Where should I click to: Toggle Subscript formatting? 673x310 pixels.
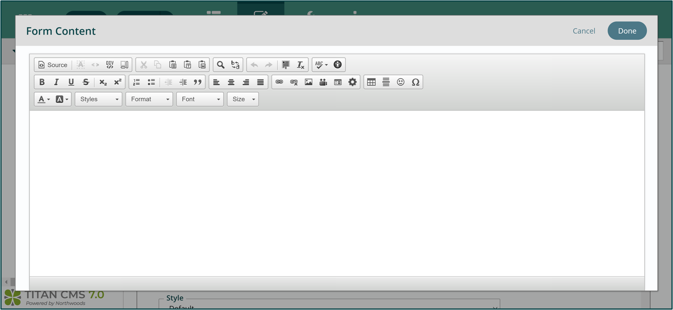(103, 82)
